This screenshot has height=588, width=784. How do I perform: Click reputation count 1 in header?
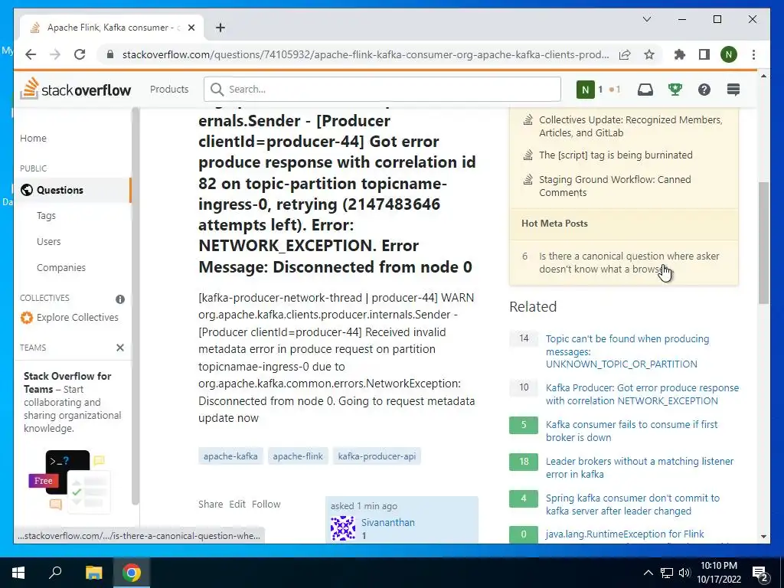600,90
